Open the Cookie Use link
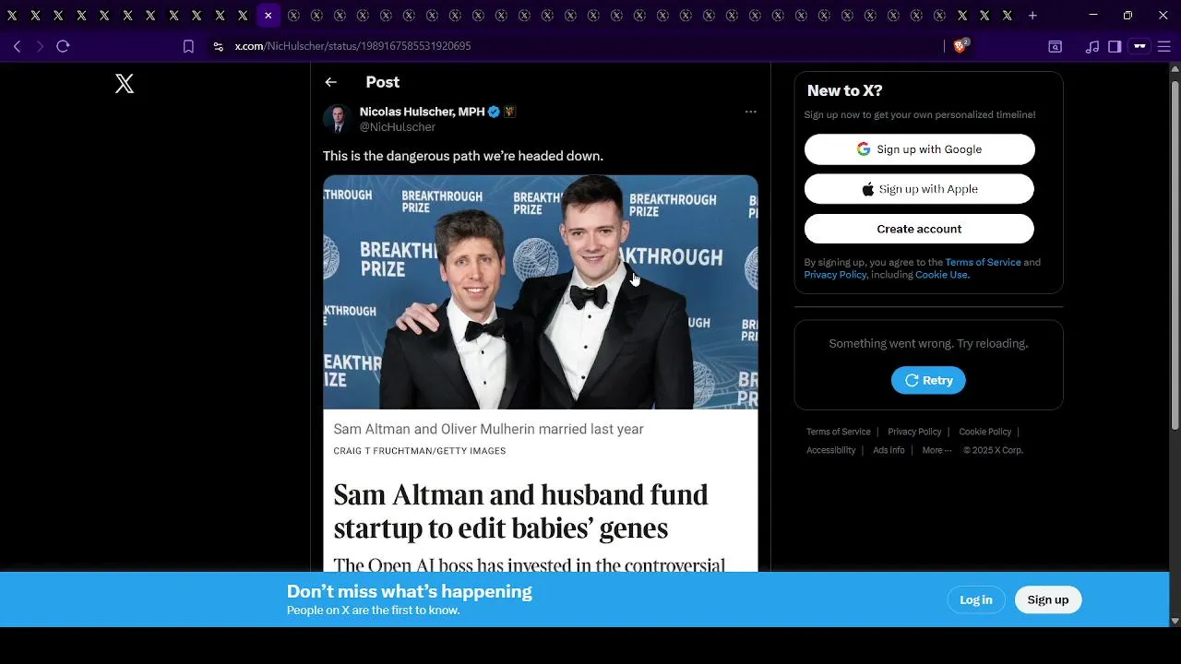 [941, 275]
